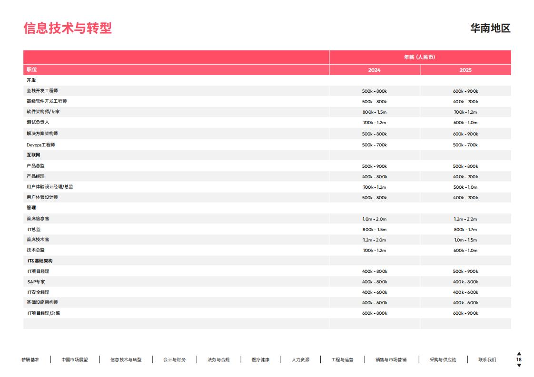Select the IT总监 row label
Image resolution: width=534 pixels, height=377 pixels.
[x=34, y=230]
